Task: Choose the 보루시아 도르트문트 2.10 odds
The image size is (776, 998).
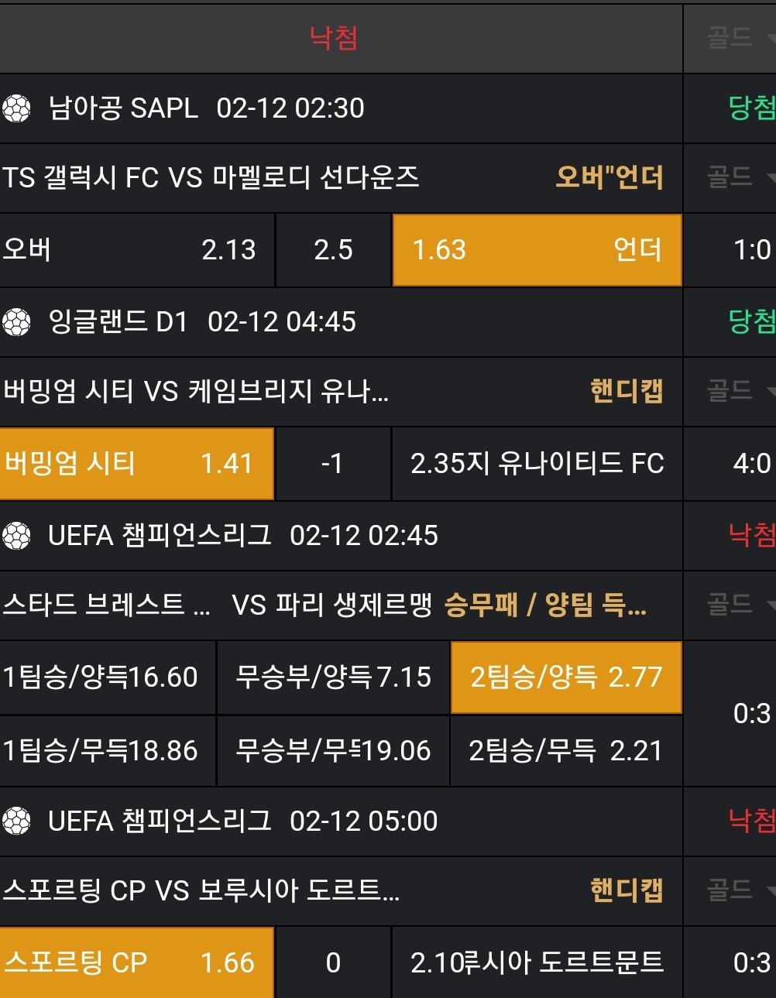Action: 537,962
